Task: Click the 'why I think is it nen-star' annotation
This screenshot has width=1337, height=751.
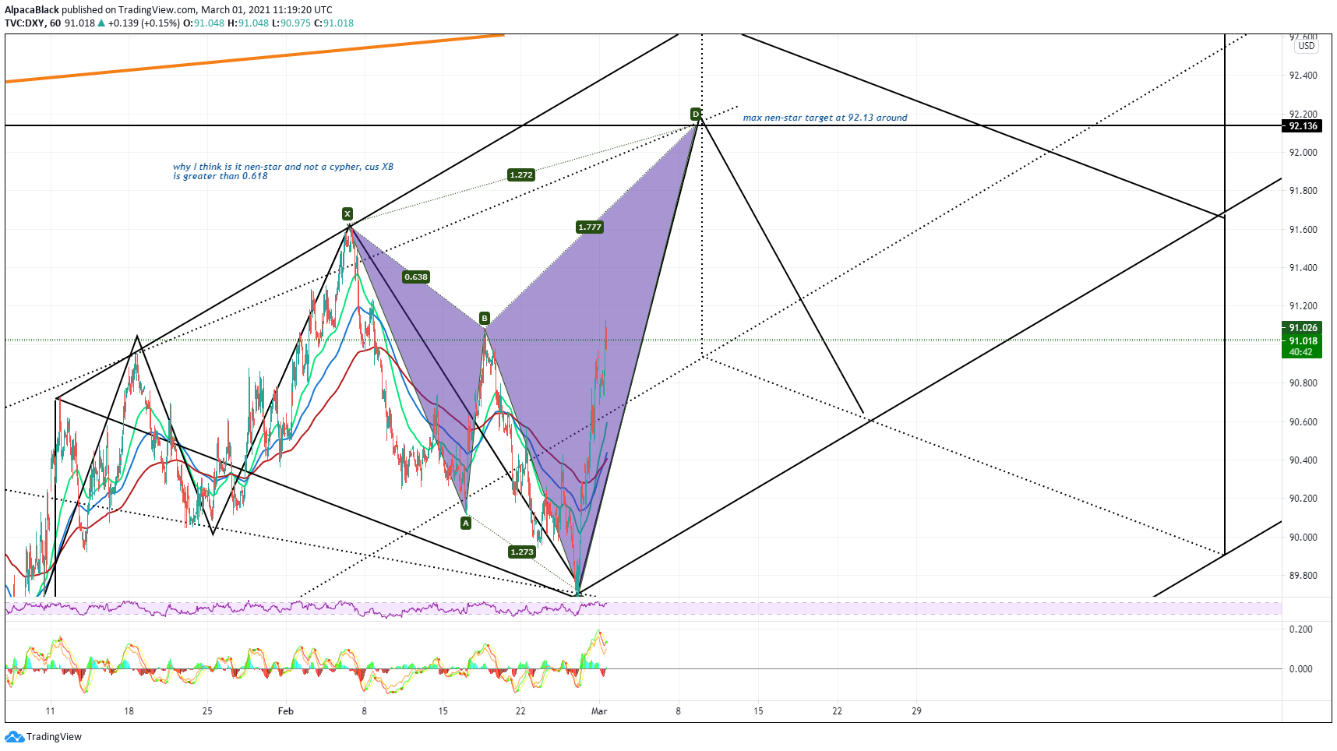Action: click(283, 171)
